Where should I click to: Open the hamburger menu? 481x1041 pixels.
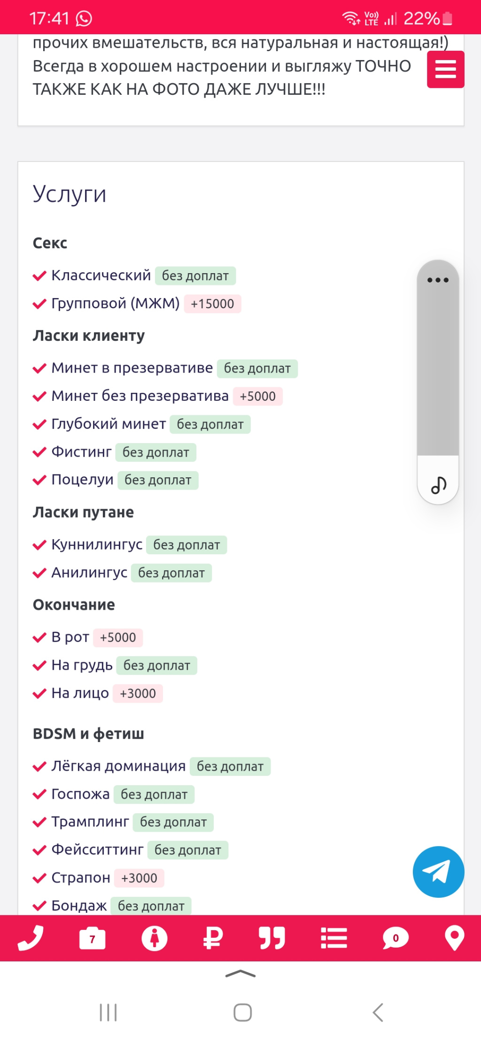point(445,69)
